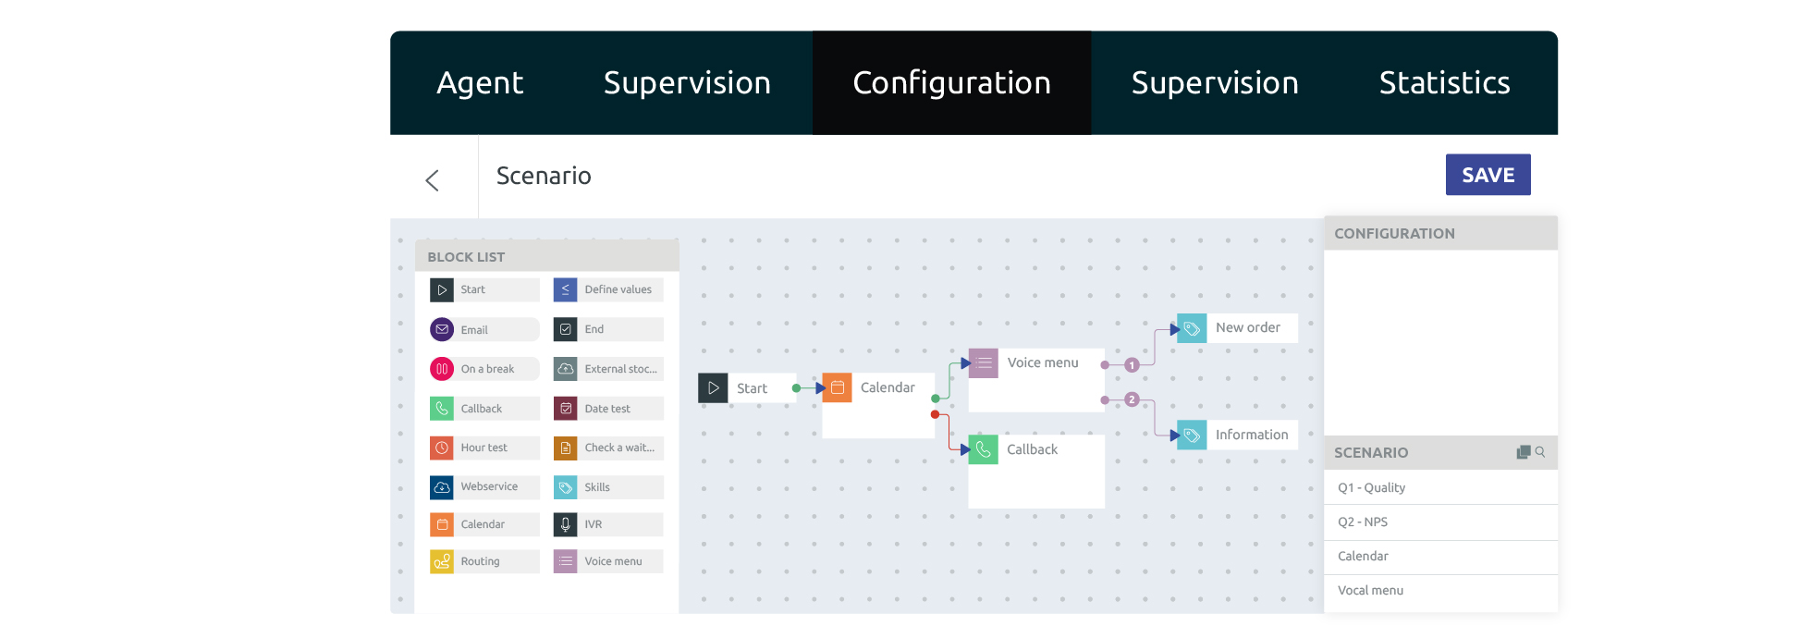Select the Define values block icon

tap(566, 289)
